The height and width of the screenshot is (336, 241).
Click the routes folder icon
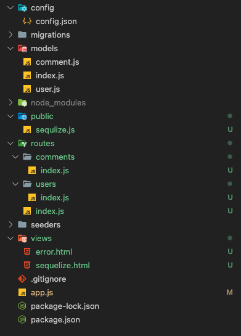22,144
